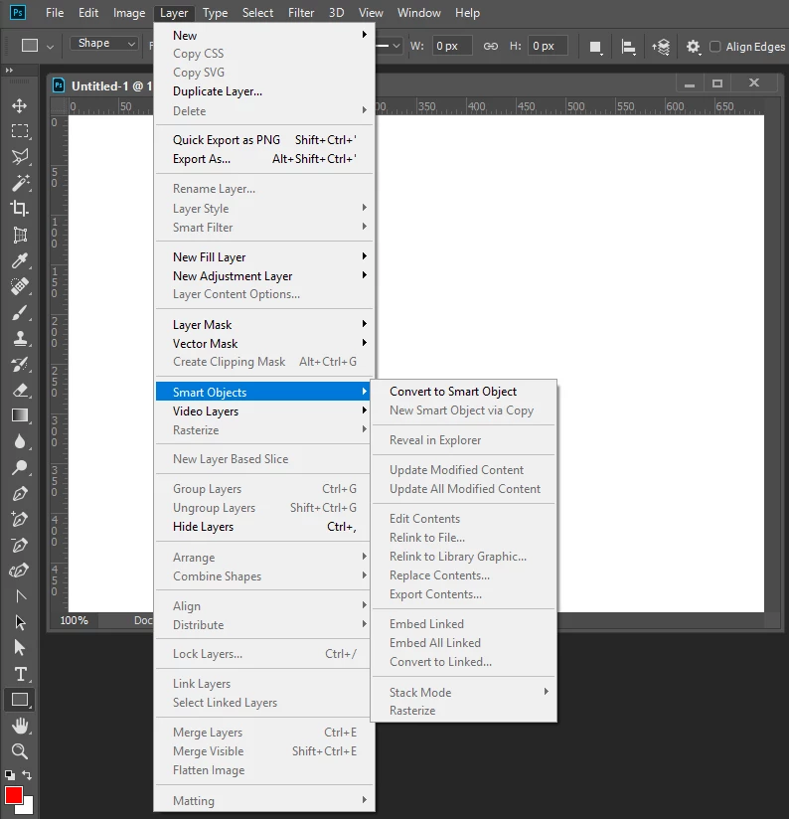Image resolution: width=789 pixels, height=819 pixels.
Task: Open the gear settings icon in options bar
Action: [x=693, y=47]
